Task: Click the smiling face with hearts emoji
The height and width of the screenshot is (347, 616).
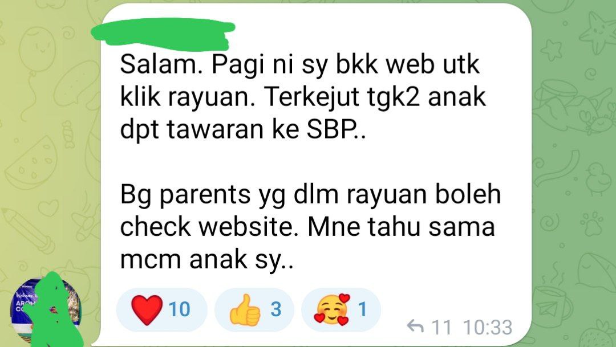Action: (x=332, y=310)
